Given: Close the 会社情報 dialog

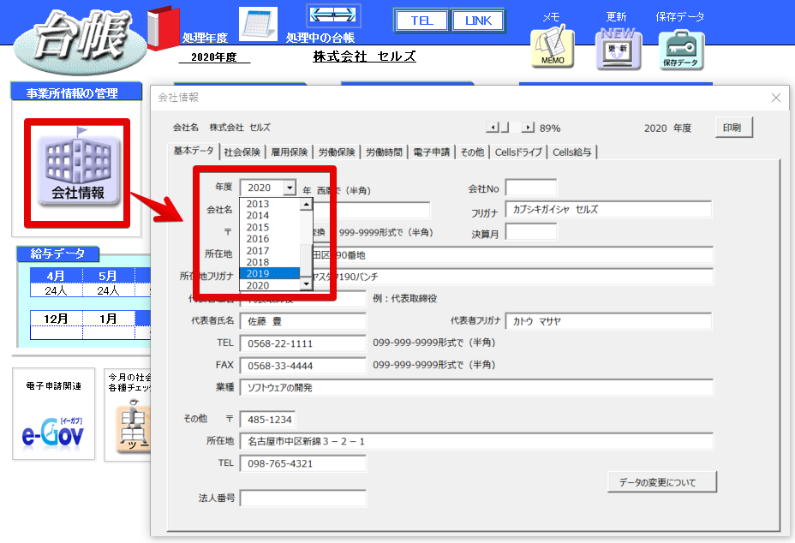Looking at the screenshot, I should click(776, 98).
